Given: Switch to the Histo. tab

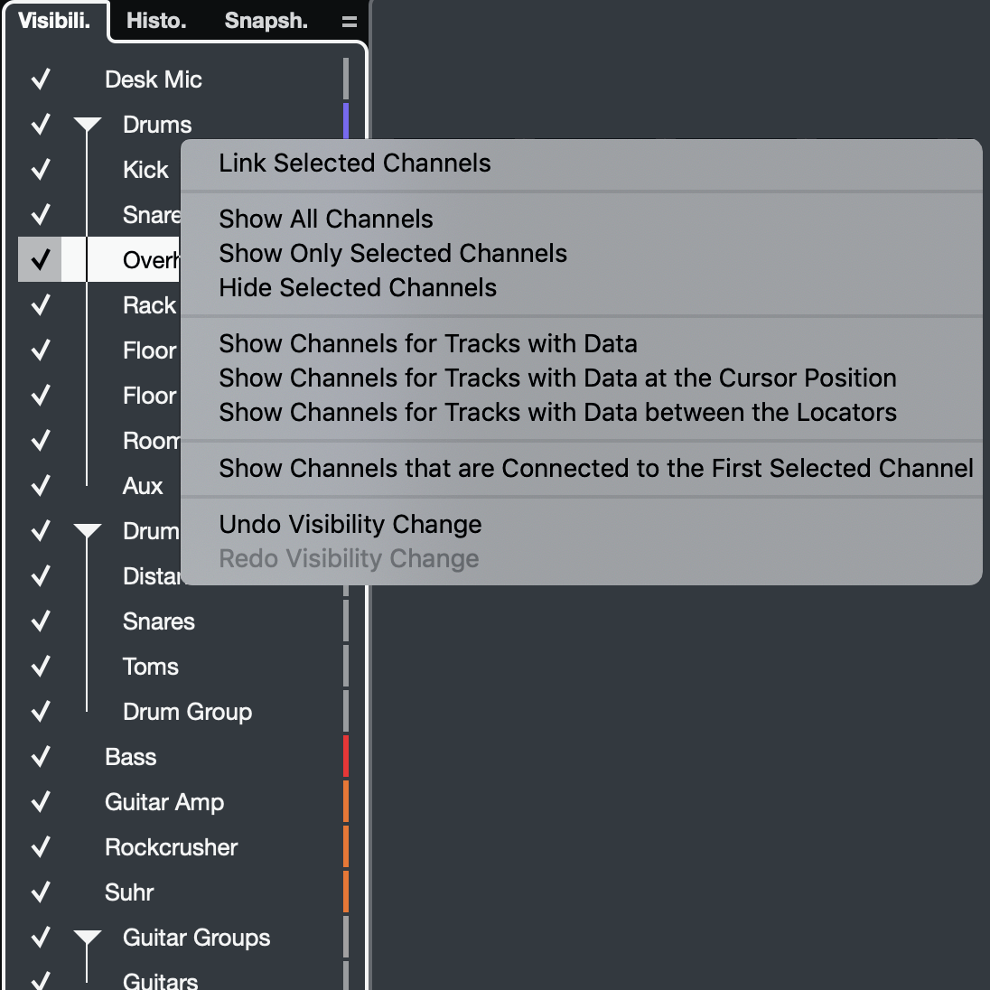Looking at the screenshot, I should pyautogui.click(x=157, y=20).
